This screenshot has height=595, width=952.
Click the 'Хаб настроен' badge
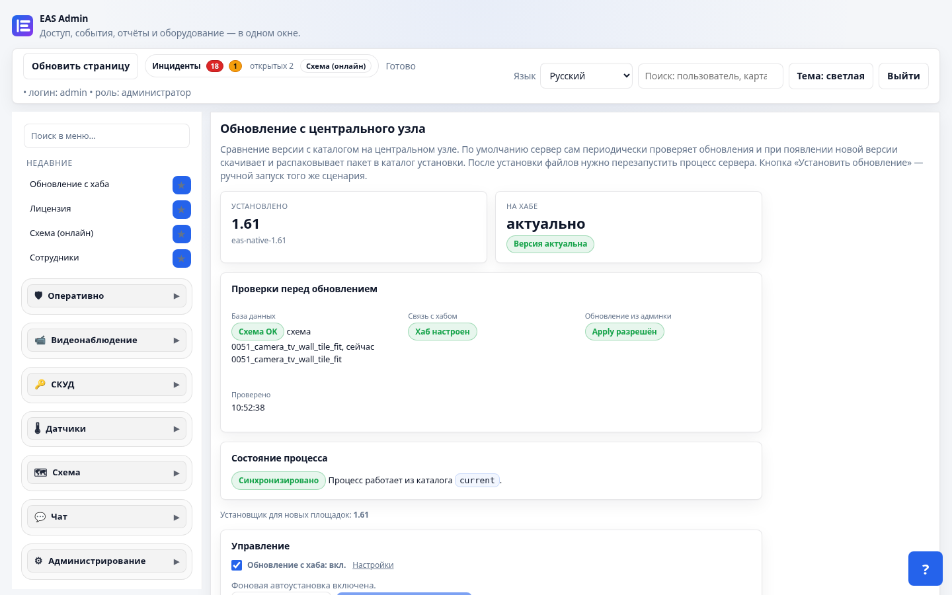click(x=442, y=332)
